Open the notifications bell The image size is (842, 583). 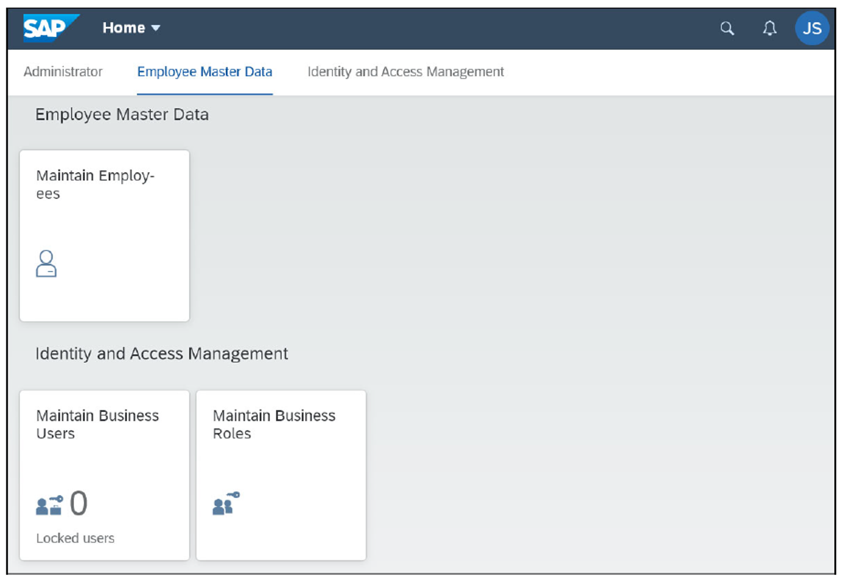point(769,28)
